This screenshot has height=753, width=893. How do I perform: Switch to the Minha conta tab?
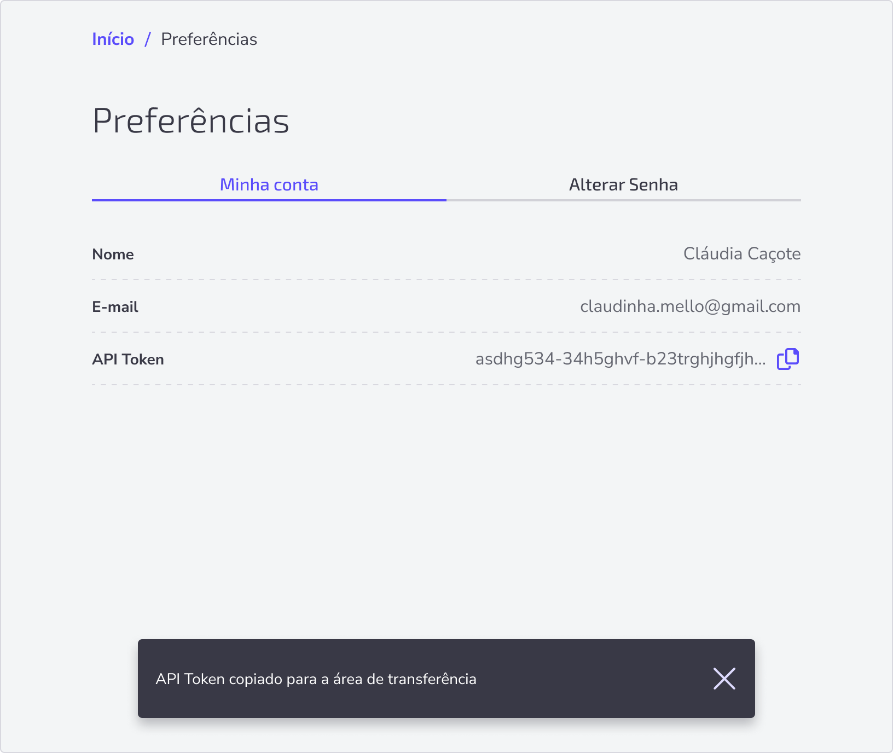[269, 185]
